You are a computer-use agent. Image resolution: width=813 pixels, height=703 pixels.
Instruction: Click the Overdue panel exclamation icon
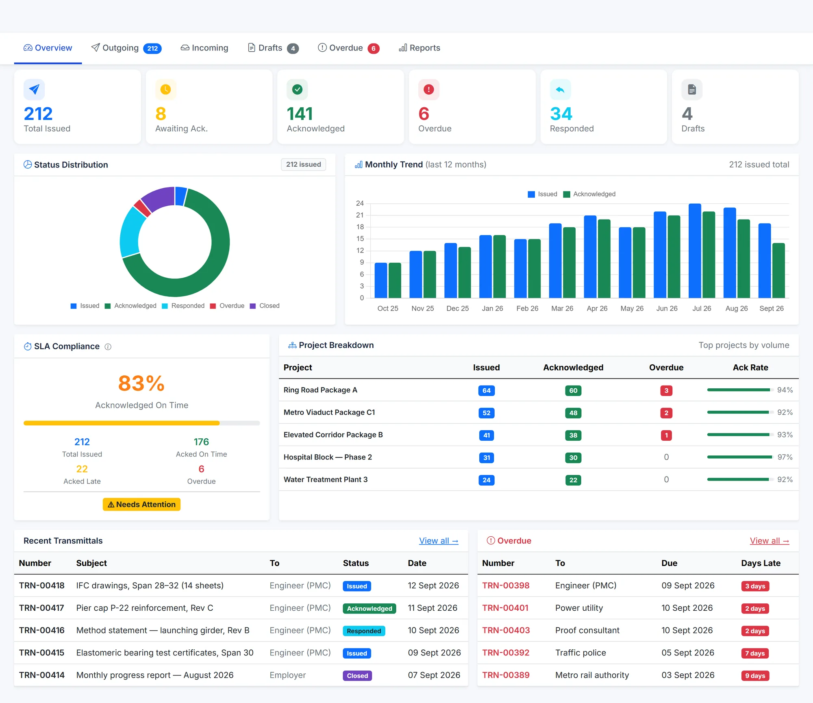491,540
